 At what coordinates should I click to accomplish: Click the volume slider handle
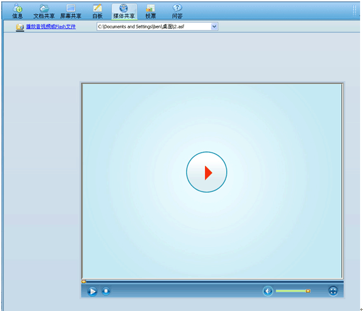tap(308, 291)
